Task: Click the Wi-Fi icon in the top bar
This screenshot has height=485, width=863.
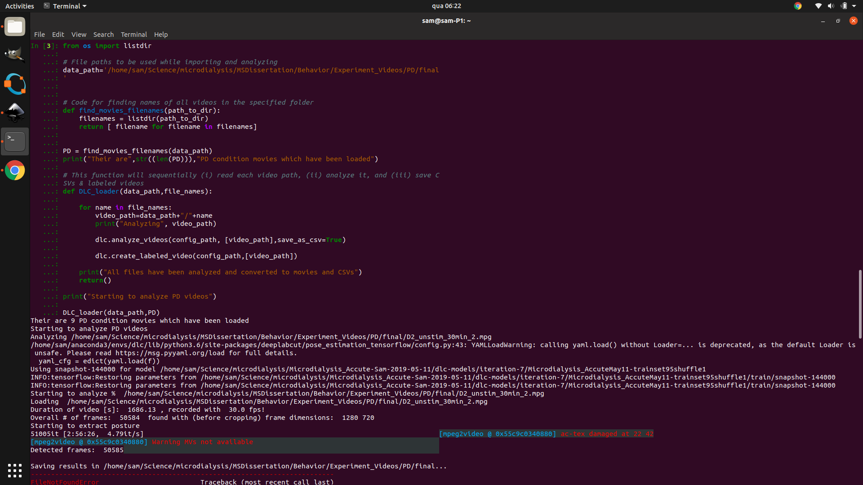Action: tap(818, 6)
